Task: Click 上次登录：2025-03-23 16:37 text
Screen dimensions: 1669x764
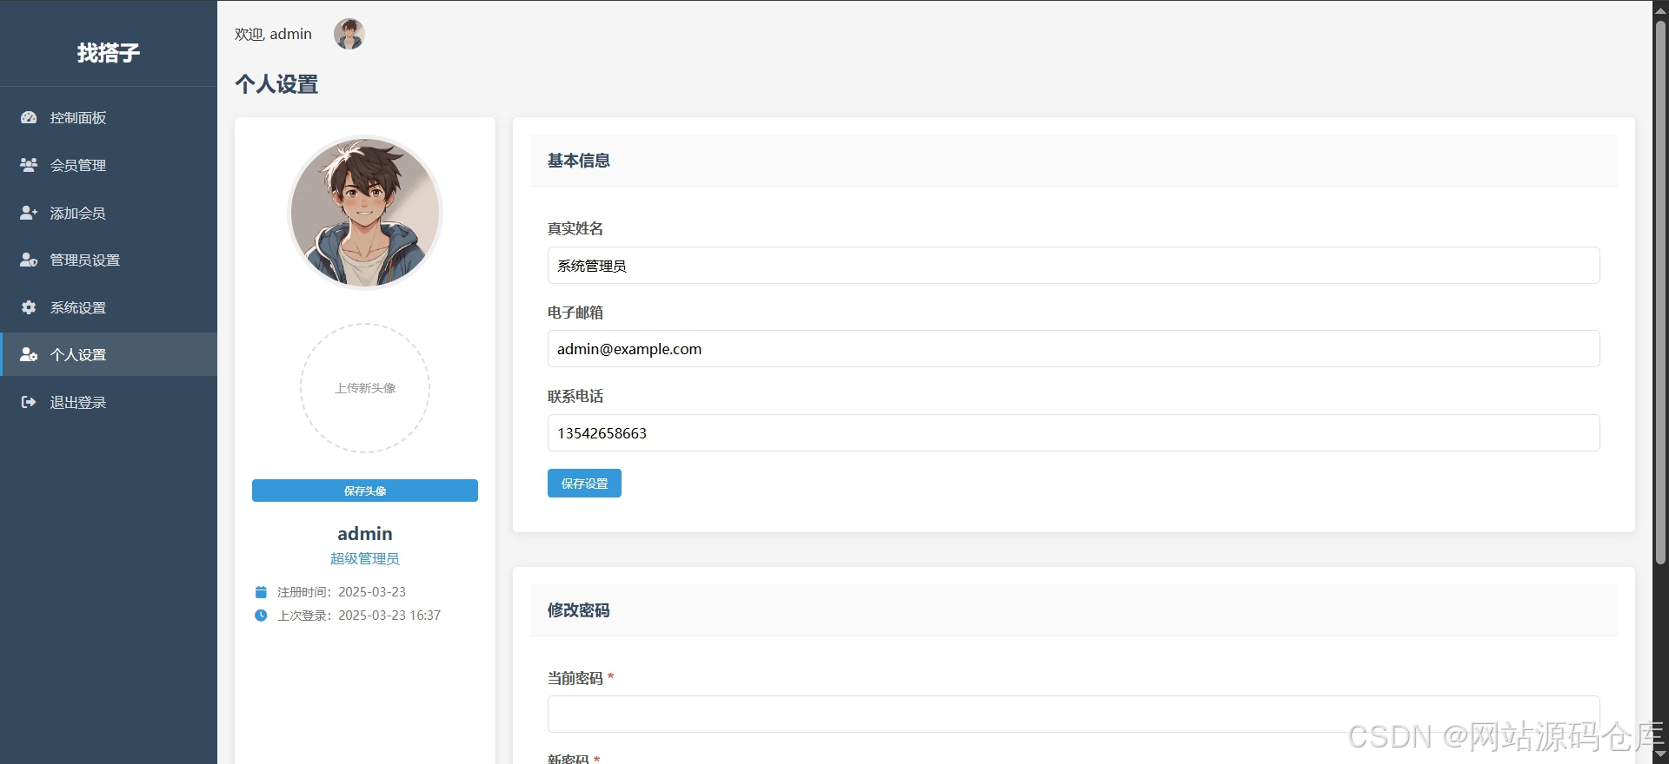Action: click(359, 616)
